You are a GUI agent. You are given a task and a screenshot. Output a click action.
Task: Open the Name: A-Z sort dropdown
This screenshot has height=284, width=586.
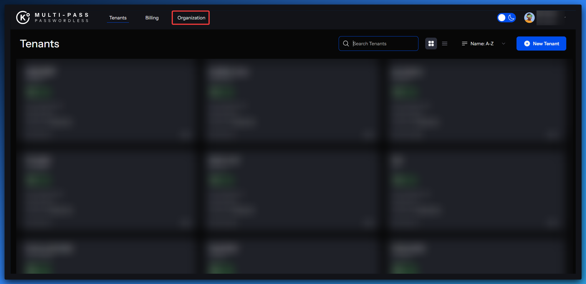482,44
